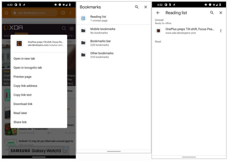Tap the Samsung Galaxy Watch3 ad banner
The height and width of the screenshot is (161, 228).
39,151
